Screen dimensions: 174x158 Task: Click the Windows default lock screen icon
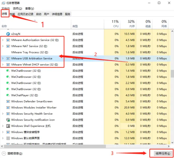point(8,138)
